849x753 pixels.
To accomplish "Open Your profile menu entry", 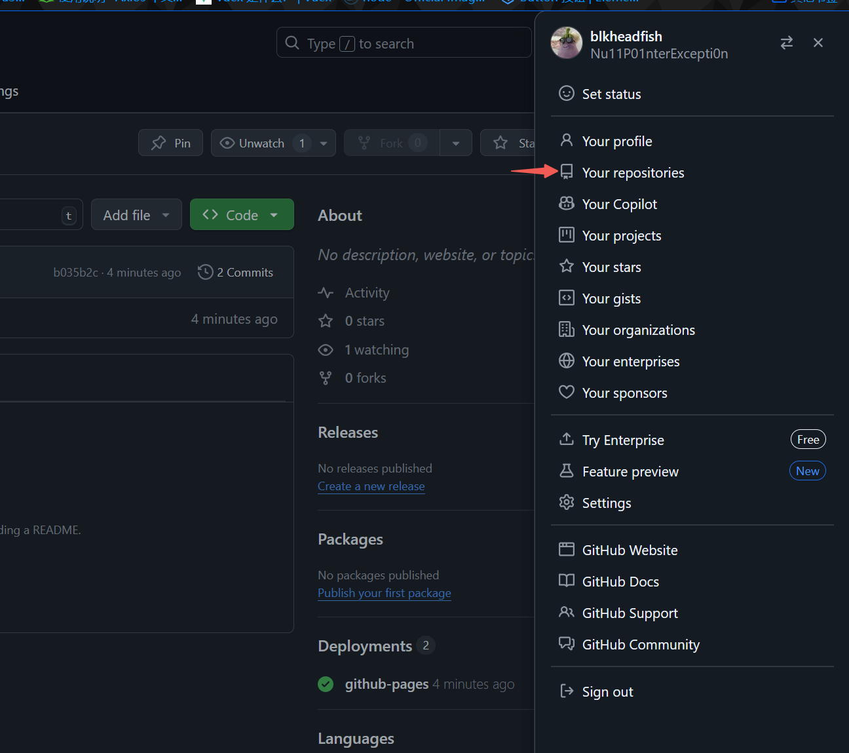I will pos(692,142).
